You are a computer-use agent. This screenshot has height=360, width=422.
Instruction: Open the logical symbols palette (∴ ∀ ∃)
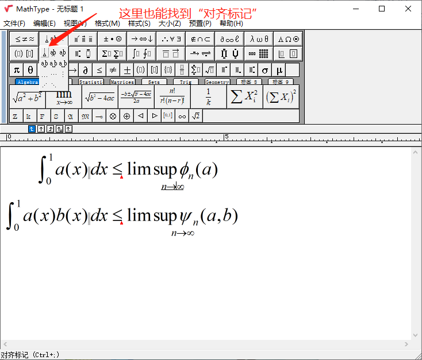click(171, 39)
